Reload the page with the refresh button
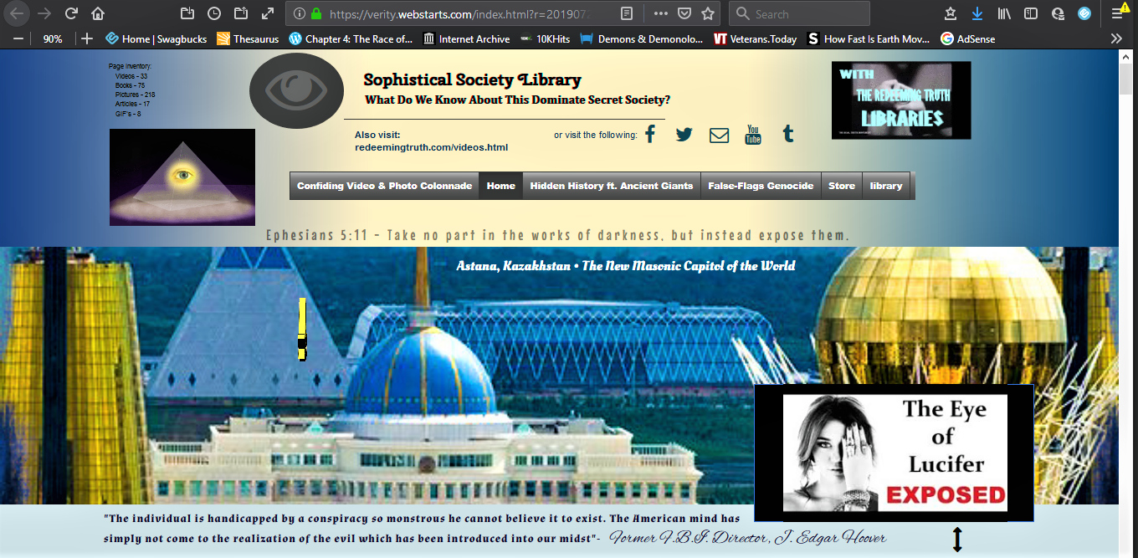Viewport: 1138px width, 558px height. 71,13
